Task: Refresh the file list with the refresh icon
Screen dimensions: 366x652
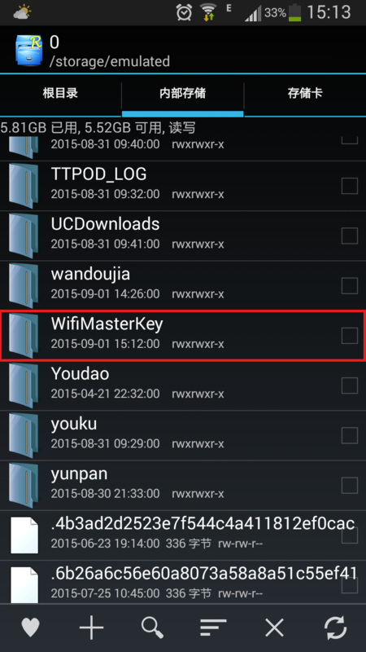Action: 335,628
